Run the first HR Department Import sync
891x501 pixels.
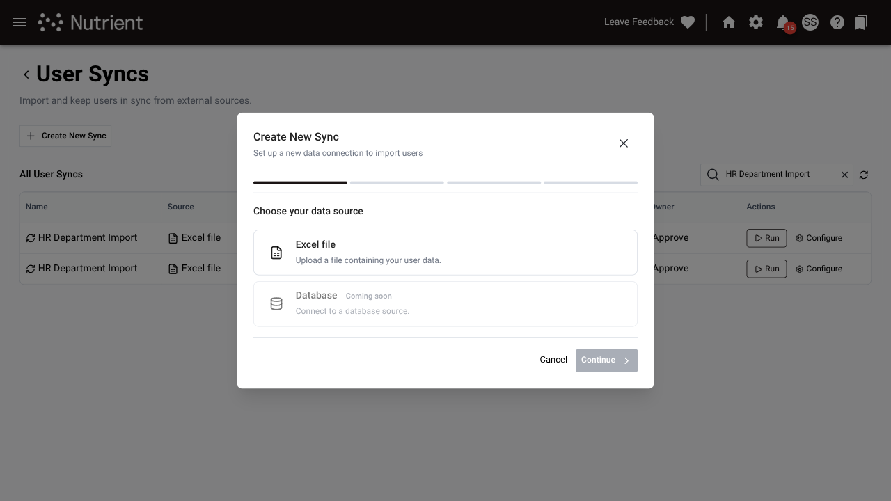pyautogui.click(x=766, y=237)
